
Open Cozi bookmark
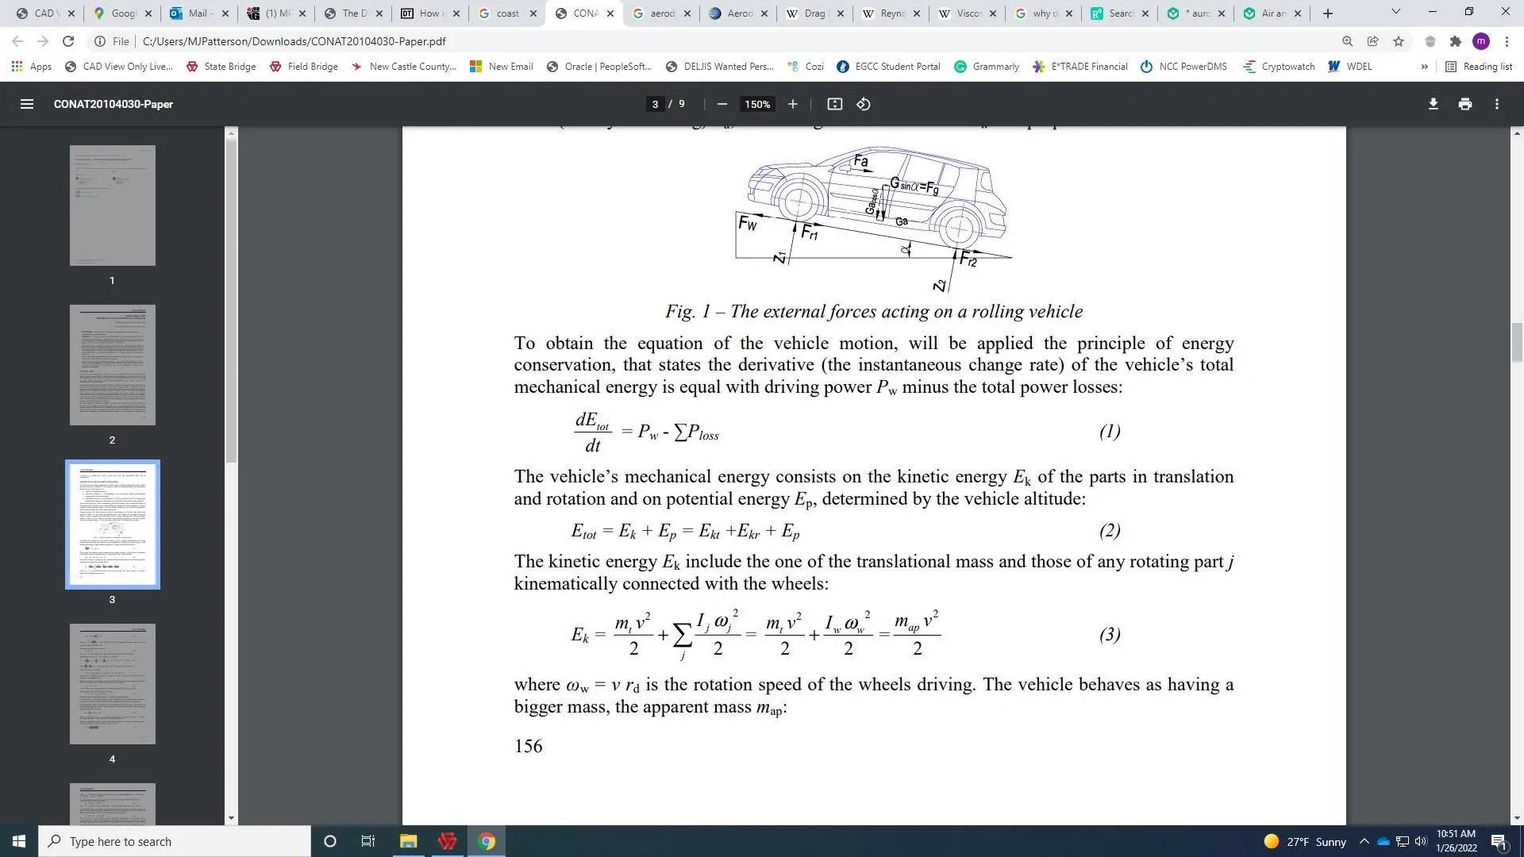pyautogui.click(x=806, y=67)
